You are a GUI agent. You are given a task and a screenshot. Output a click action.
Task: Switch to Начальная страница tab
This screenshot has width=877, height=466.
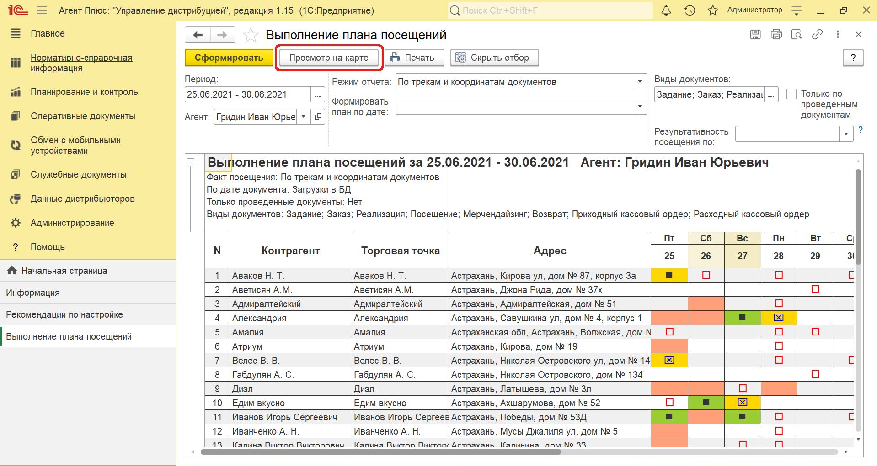click(88, 271)
